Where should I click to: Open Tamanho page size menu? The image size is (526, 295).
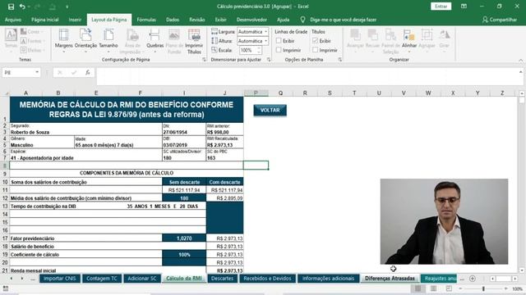108,41
